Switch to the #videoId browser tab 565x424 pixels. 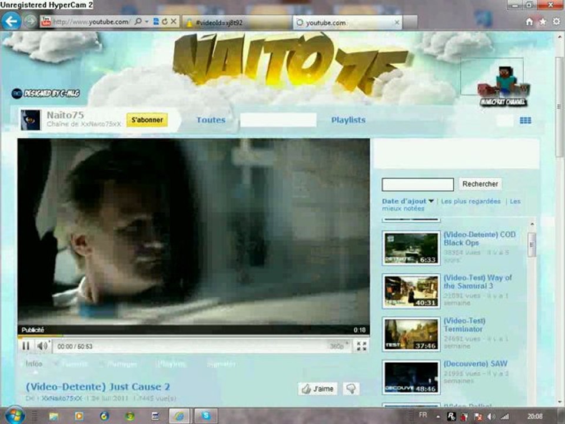(x=237, y=23)
